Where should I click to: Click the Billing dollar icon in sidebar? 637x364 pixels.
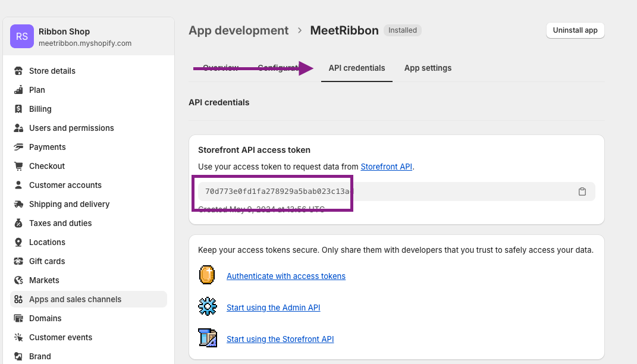click(x=18, y=109)
